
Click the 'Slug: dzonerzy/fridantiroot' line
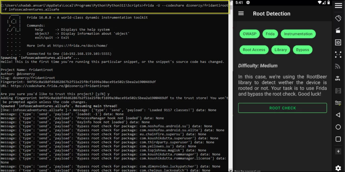28,78
